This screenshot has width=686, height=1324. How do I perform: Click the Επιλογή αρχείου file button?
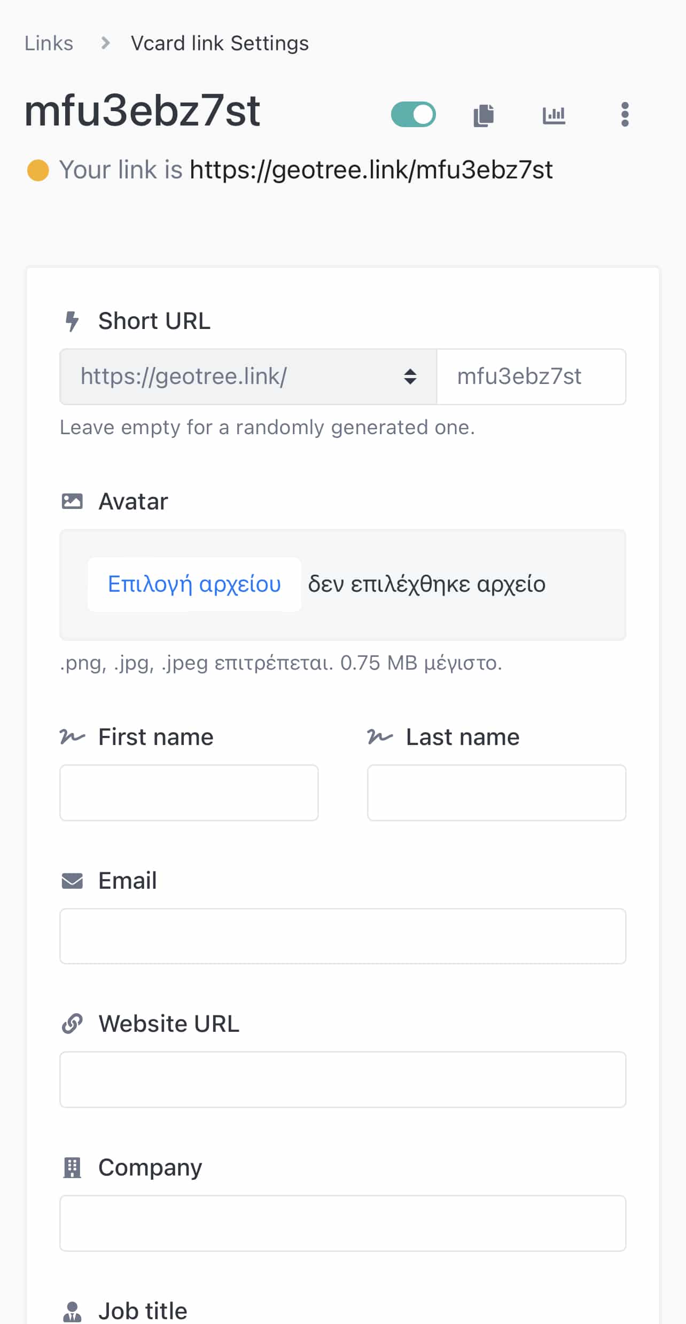[x=194, y=584]
